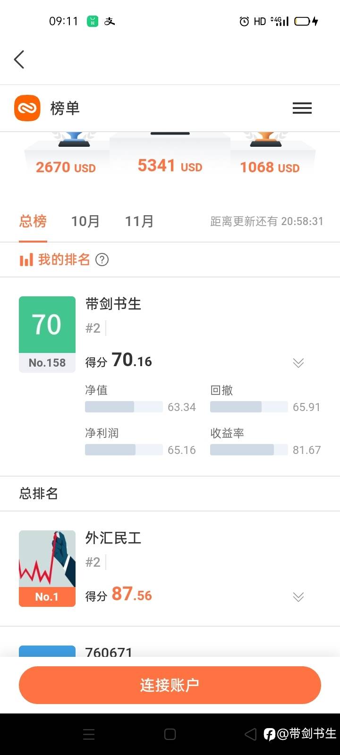Tap the orange app logo beside 榜单

click(x=27, y=108)
